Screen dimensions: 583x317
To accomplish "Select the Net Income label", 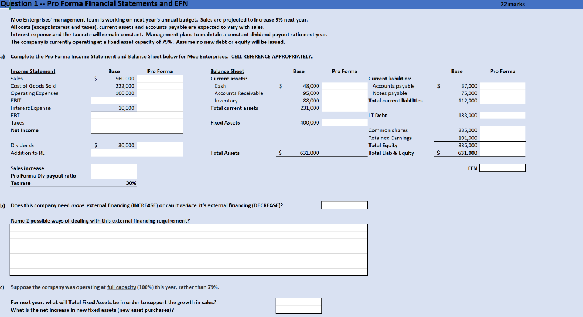I will tap(24, 130).
